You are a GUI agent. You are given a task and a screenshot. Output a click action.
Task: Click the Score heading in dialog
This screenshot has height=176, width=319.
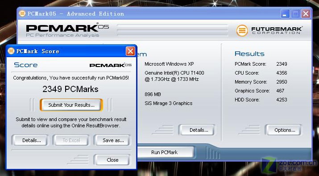tap(25, 65)
